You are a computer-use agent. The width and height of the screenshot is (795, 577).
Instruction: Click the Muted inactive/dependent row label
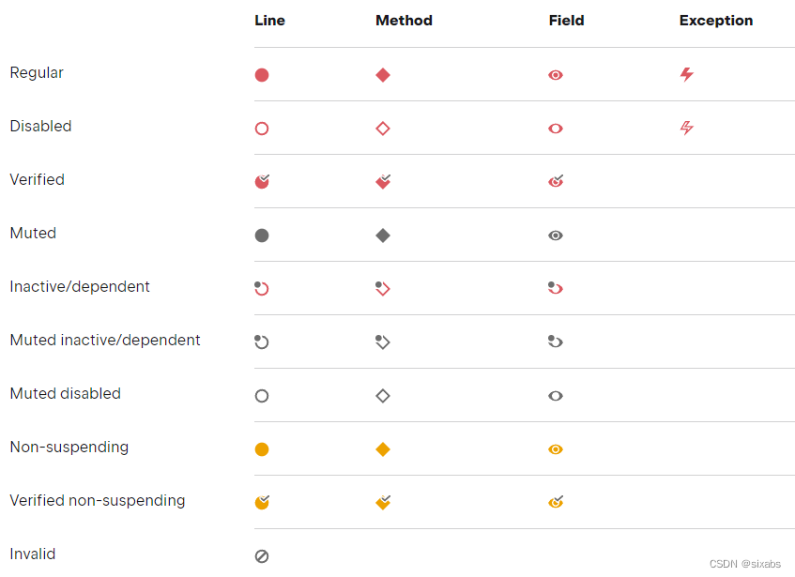click(x=105, y=341)
